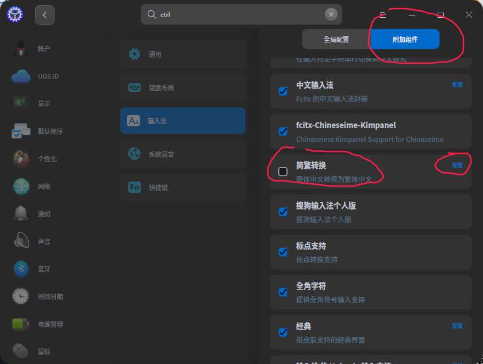Screen dimensions: 483x364
Task: Enable the 简繁转换 checkbox
Action: tap(283, 172)
